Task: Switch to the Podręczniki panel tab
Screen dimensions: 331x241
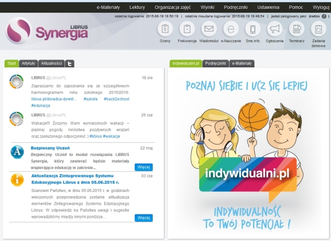Action: (216, 63)
